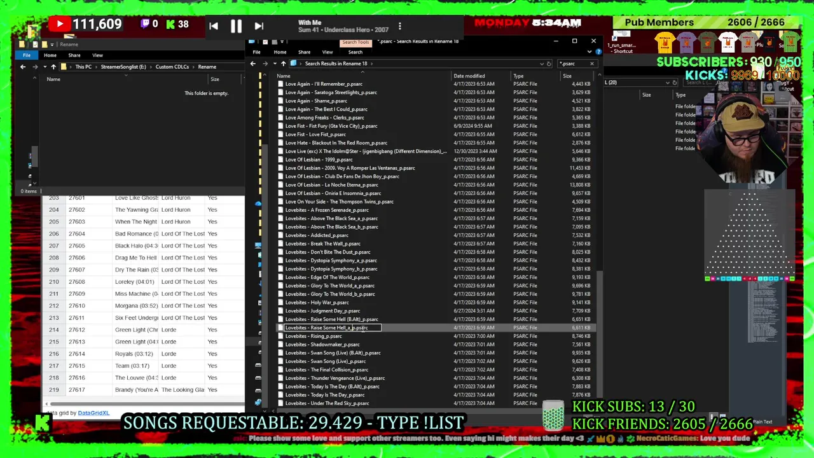Select Lovebites - Shadowmaker_p.psarc file
Viewport: 814px width, 458px height.
tap(435, 344)
